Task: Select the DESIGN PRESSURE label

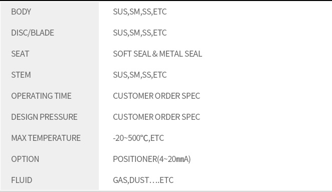Action: (x=44, y=117)
